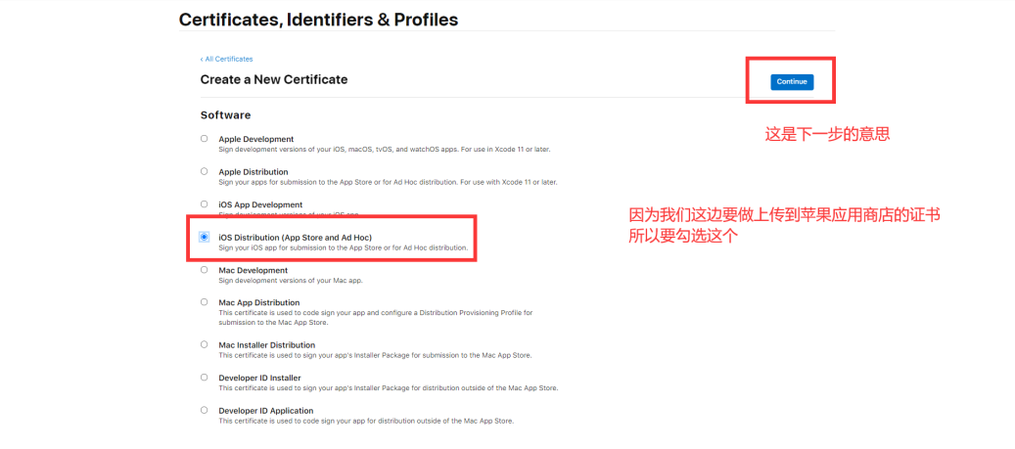Click the blue Continue button
1015x449 pixels.
[x=792, y=82]
